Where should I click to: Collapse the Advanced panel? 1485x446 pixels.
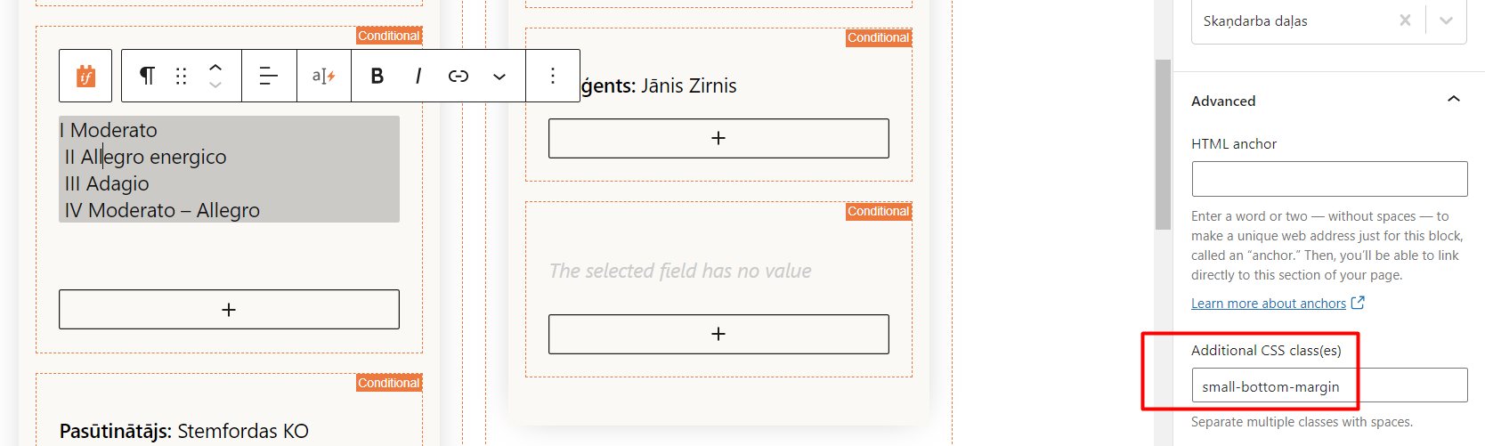click(x=1454, y=100)
